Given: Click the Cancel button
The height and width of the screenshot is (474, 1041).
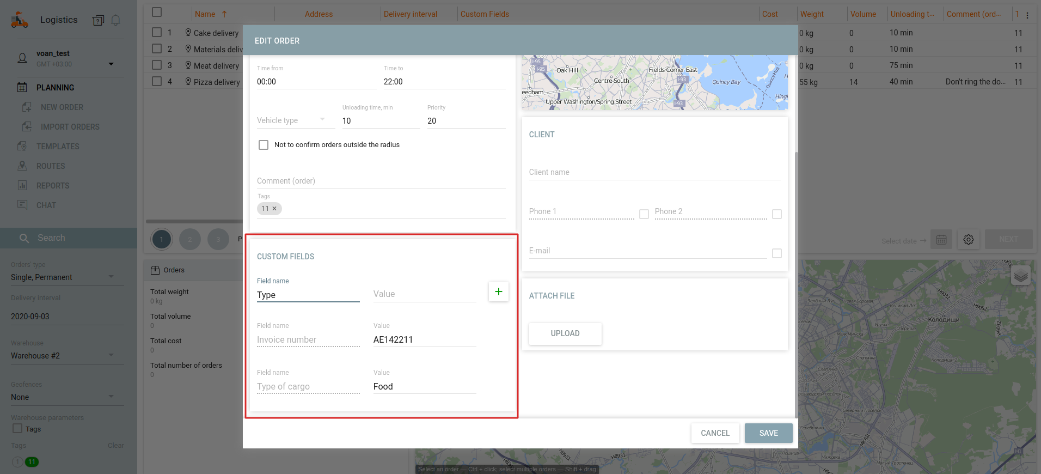Looking at the screenshot, I should click(715, 433).
